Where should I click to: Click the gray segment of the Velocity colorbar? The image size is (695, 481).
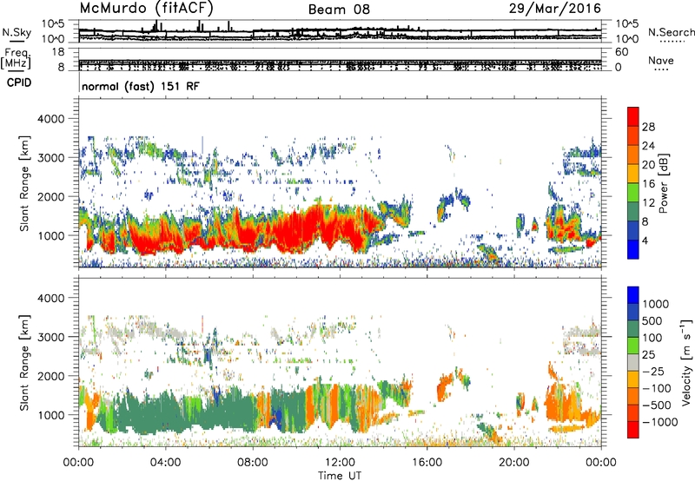[x=633, y=363]
